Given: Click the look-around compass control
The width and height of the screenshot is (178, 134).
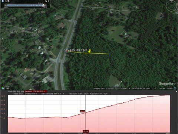Looking at the screenshot, I should pos(171,6).
